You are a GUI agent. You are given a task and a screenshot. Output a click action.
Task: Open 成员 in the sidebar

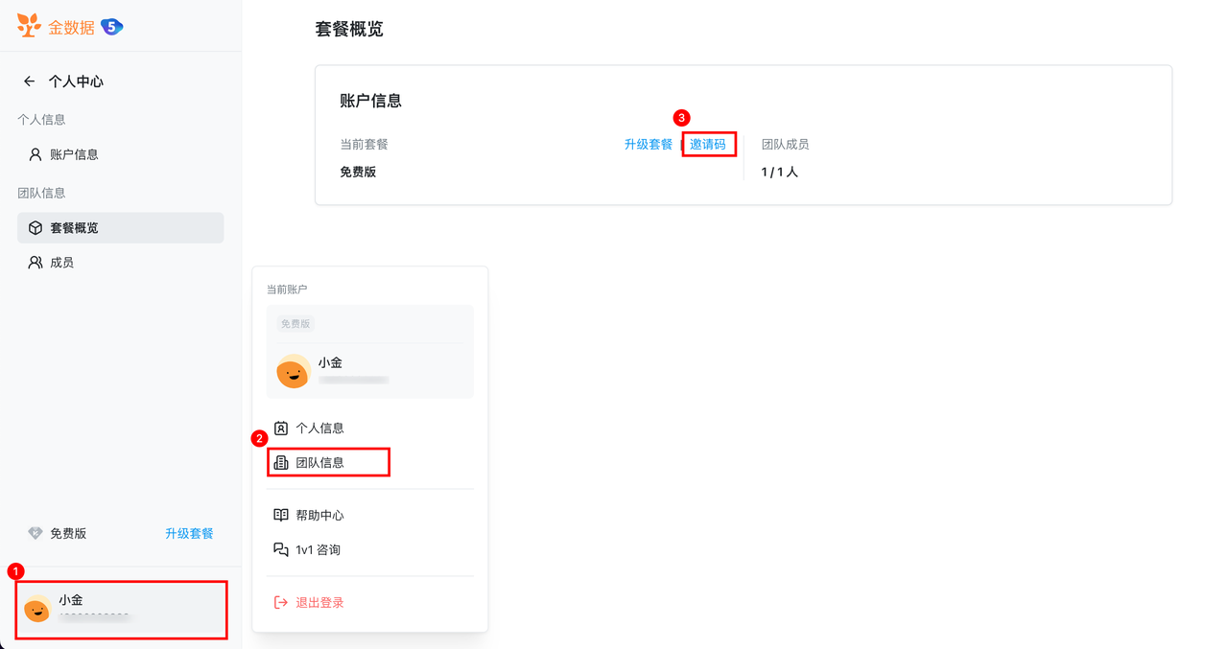(x=121, y=263)
